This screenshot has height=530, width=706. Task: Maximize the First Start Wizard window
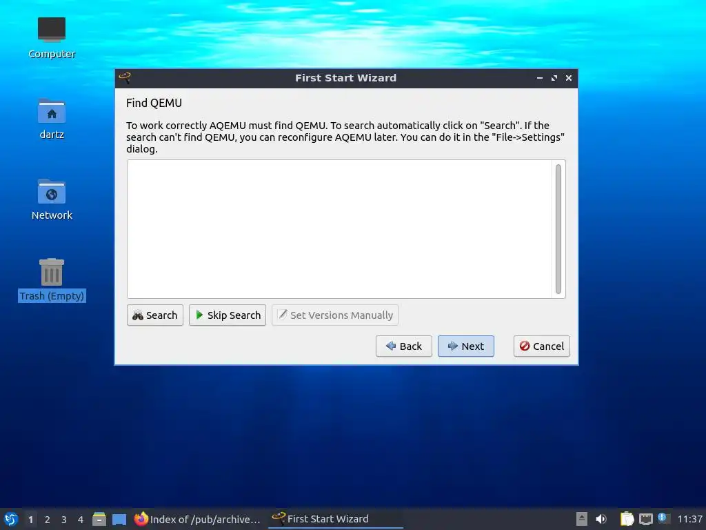(x=554, y=78)
